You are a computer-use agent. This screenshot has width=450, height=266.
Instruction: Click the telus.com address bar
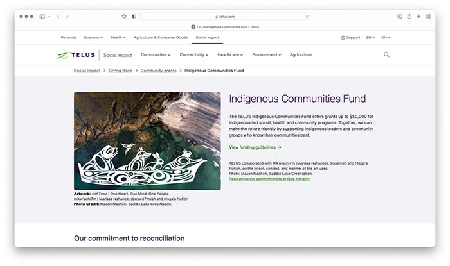(x=225, y=17)
